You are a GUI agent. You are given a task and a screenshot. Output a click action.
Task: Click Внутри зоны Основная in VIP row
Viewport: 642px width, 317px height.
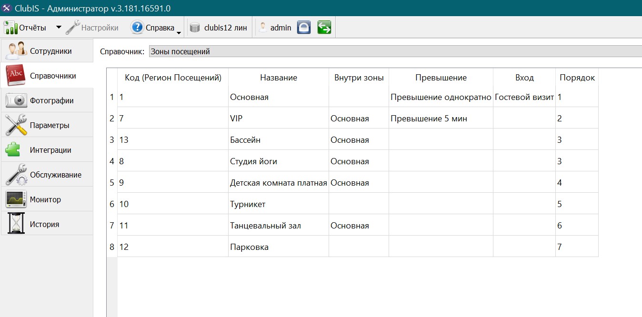(359, 119)
